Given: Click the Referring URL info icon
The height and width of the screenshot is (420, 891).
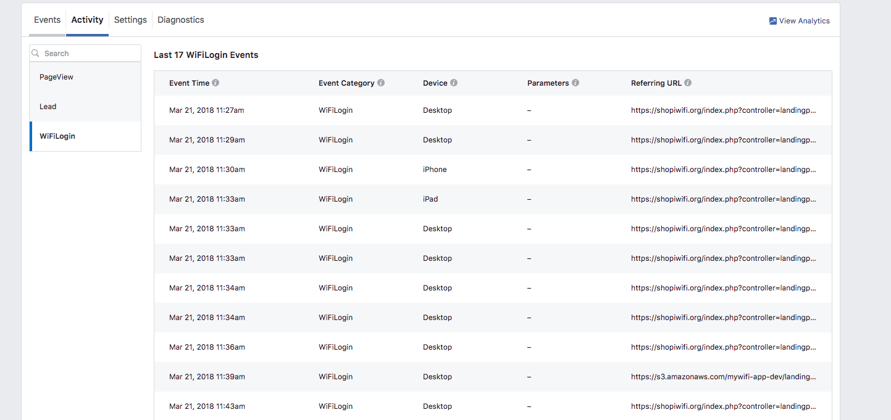Looking at the screenshot, I should click(x=688, y=83).
